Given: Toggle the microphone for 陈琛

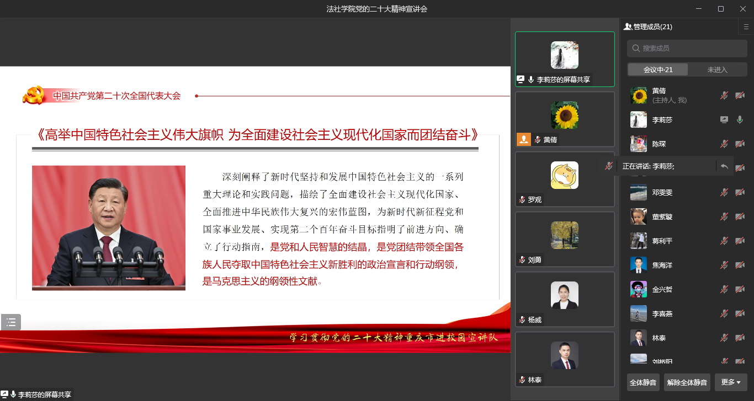Looking at the screenshot, I should (724, 144).
